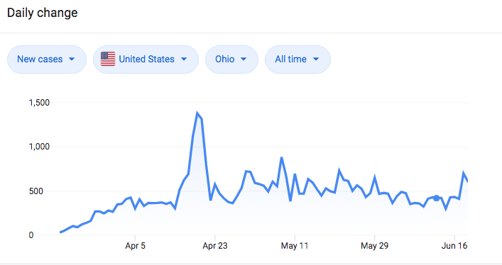
Task: Click the May 29 axis label
Action: 375,246
